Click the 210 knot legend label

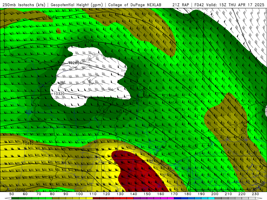tap(228, 194)
